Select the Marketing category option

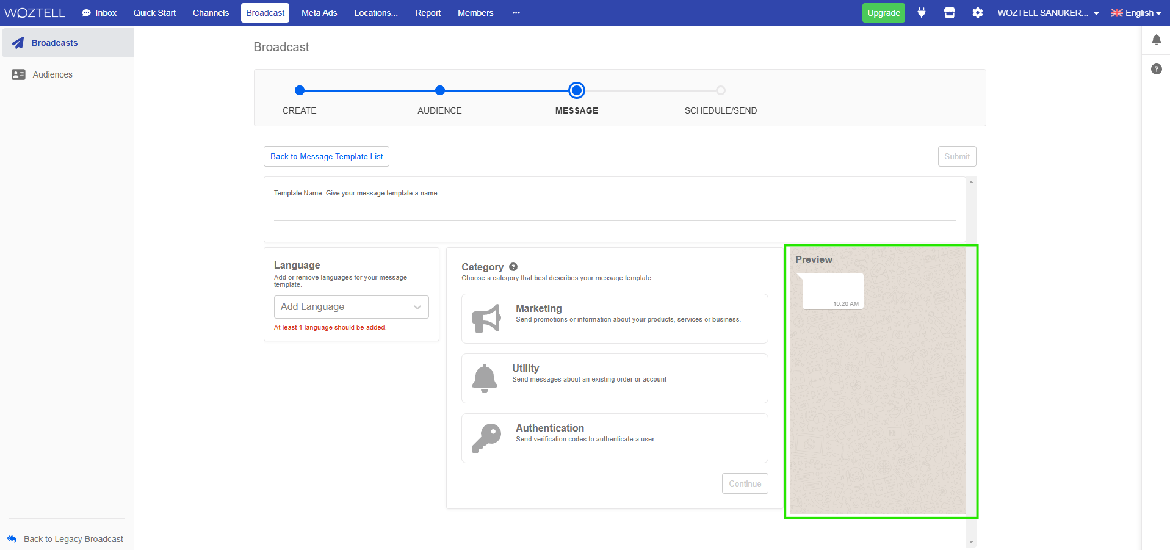click(x=615, y=318)
